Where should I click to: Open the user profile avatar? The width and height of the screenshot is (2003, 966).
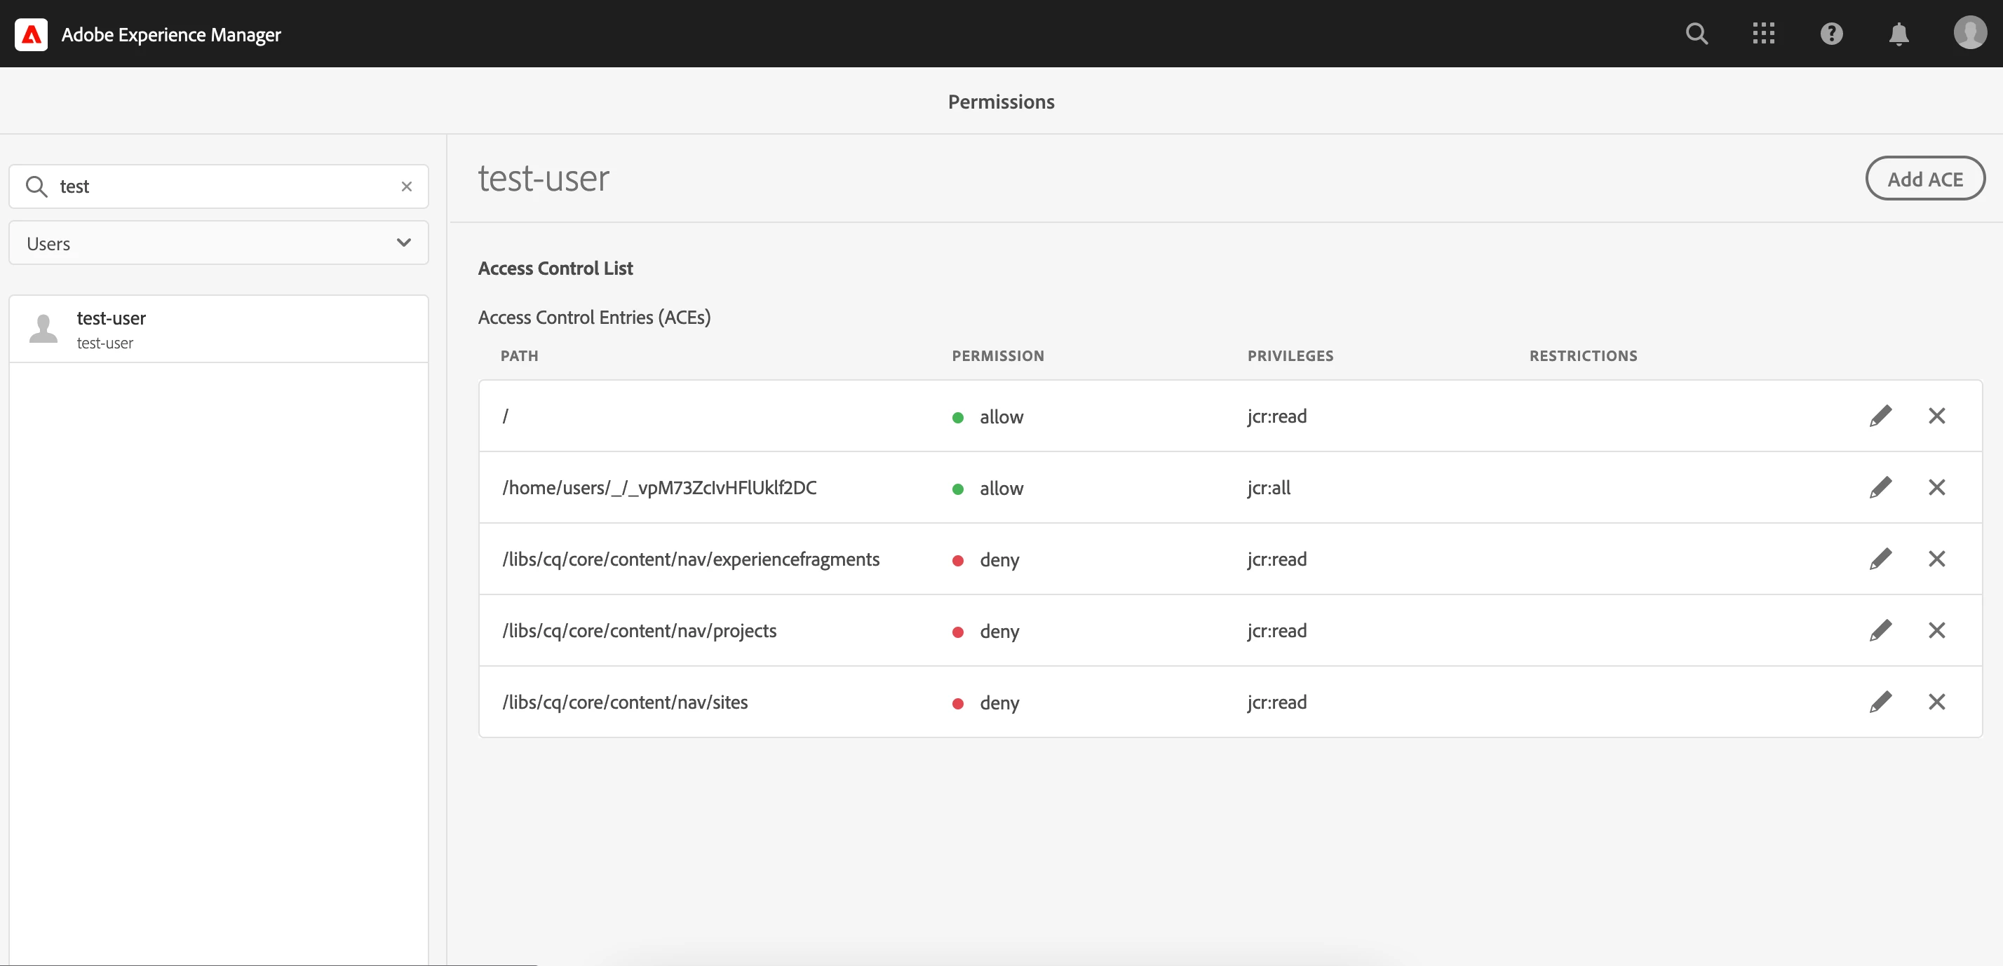pyautogui.click(x=1969, y=34)
